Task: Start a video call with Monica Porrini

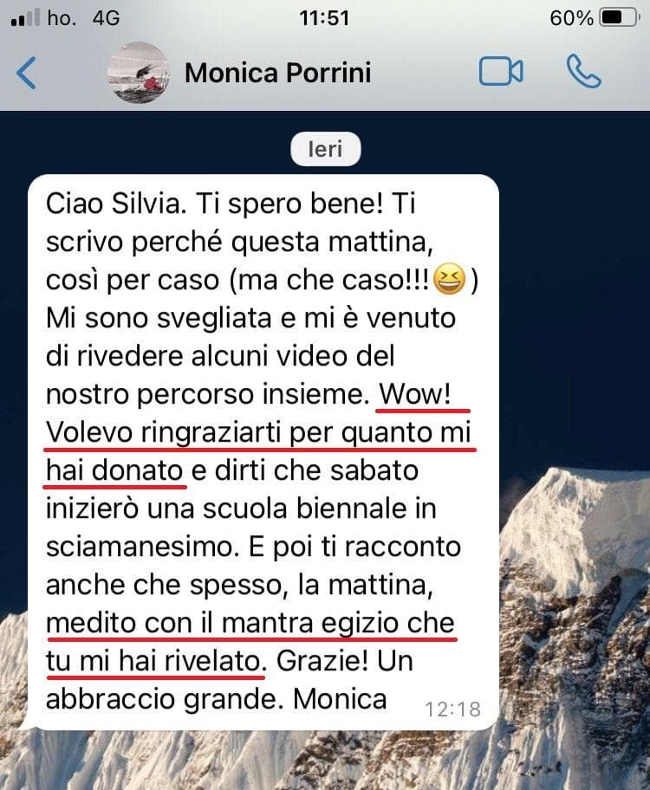Action: 501,72
